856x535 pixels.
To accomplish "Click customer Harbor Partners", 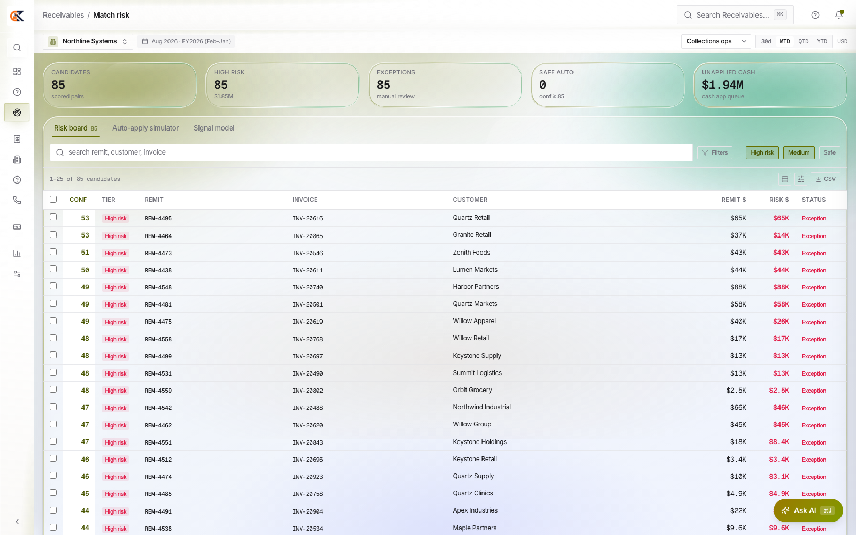I will click(476, 287).
